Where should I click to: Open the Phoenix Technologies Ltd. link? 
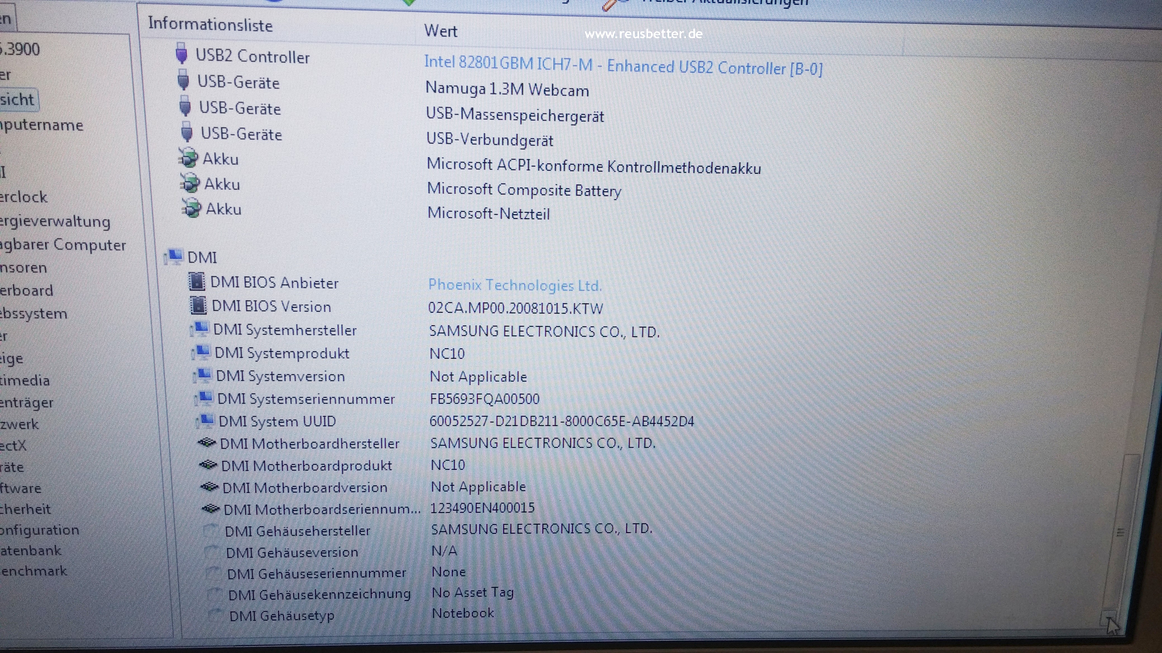[x=515, y=285]
